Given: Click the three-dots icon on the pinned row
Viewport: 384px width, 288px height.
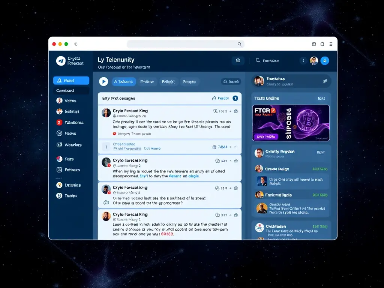Looking at the screenshot, I should (x=236, y=147).
